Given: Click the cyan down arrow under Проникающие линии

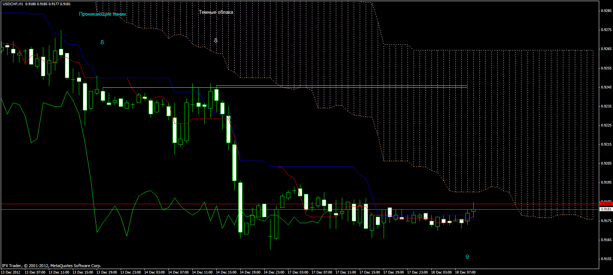Looking at the screenshot, I should click(x=102, y=43).
